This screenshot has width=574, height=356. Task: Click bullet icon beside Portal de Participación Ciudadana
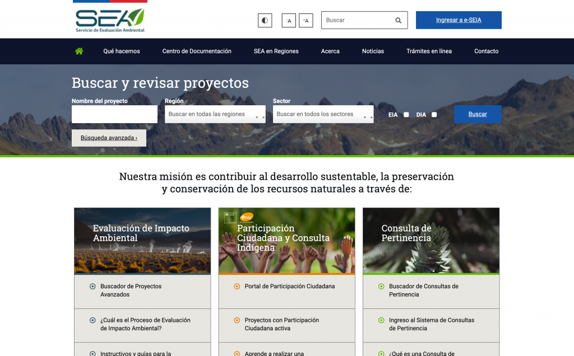(x=237, y=287)
